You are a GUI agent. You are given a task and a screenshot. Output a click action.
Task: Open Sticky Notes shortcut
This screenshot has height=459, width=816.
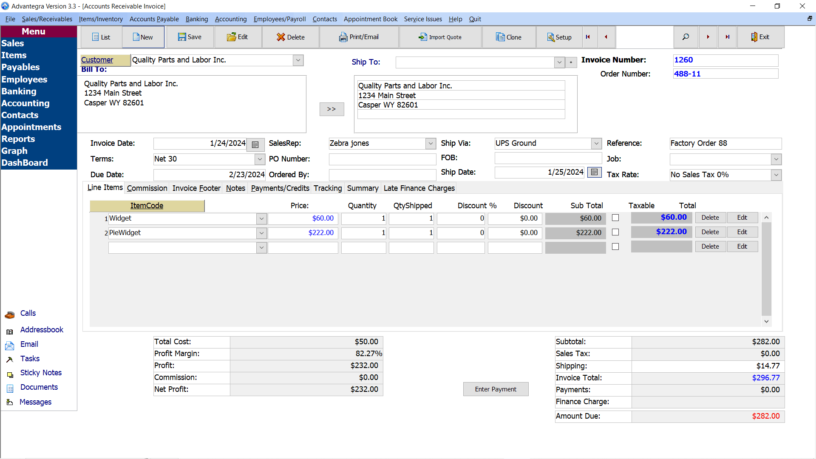pos(41,373)
